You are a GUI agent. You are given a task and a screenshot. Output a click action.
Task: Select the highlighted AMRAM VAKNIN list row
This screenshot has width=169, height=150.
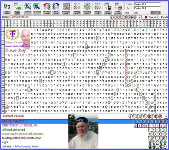pos(84,121)
